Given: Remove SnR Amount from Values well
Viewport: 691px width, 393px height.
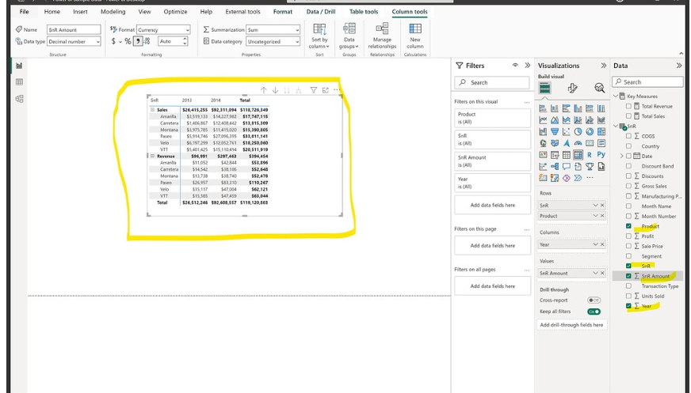Looking at the screenshot, I should [x=602, y=273].
